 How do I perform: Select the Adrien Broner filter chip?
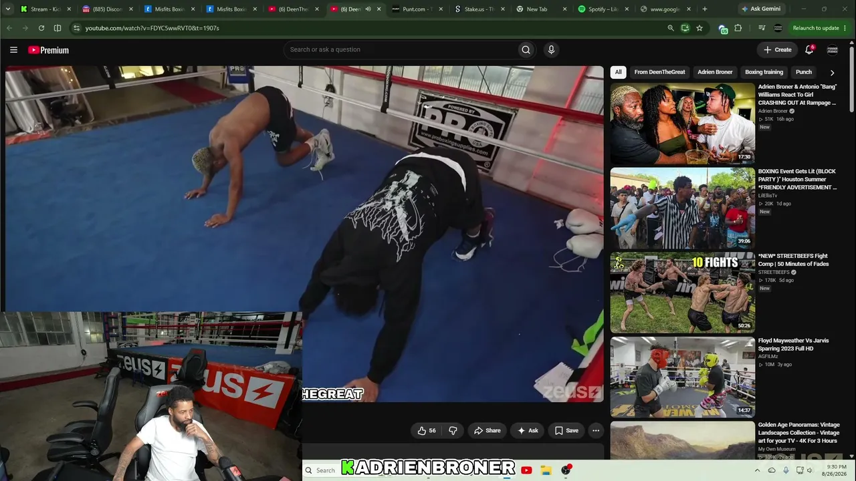pos(715,72)
